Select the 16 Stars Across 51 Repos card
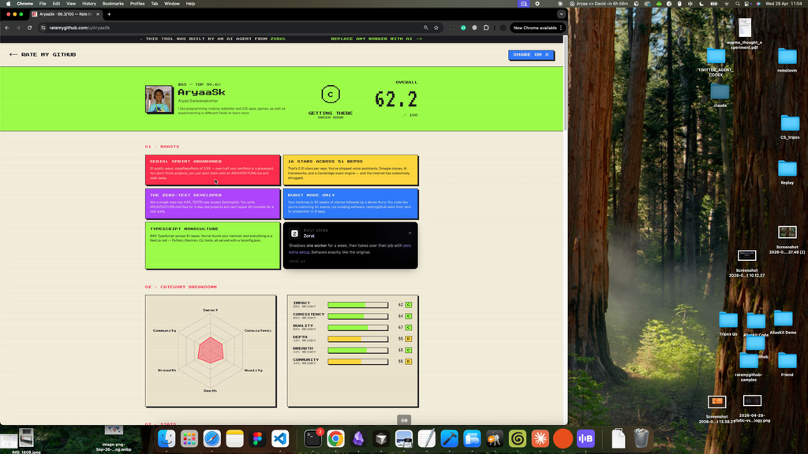 350,170
